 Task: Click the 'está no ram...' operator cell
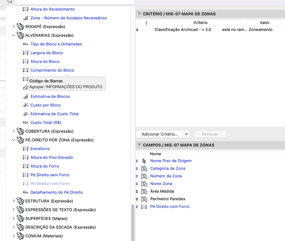pyautogui.click(x=235, y=30)
